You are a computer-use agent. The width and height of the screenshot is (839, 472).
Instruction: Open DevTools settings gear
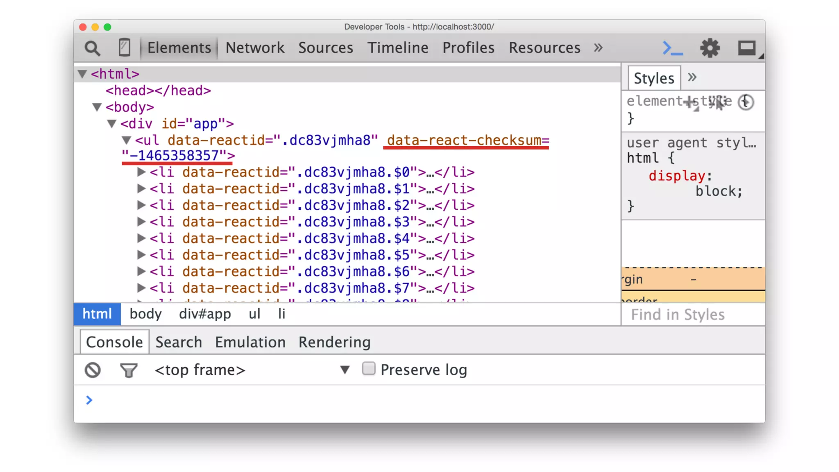[x=710, y=48]
